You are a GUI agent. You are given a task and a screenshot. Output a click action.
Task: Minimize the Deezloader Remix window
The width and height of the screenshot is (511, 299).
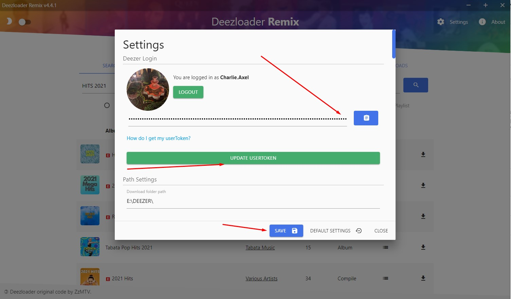469,5
